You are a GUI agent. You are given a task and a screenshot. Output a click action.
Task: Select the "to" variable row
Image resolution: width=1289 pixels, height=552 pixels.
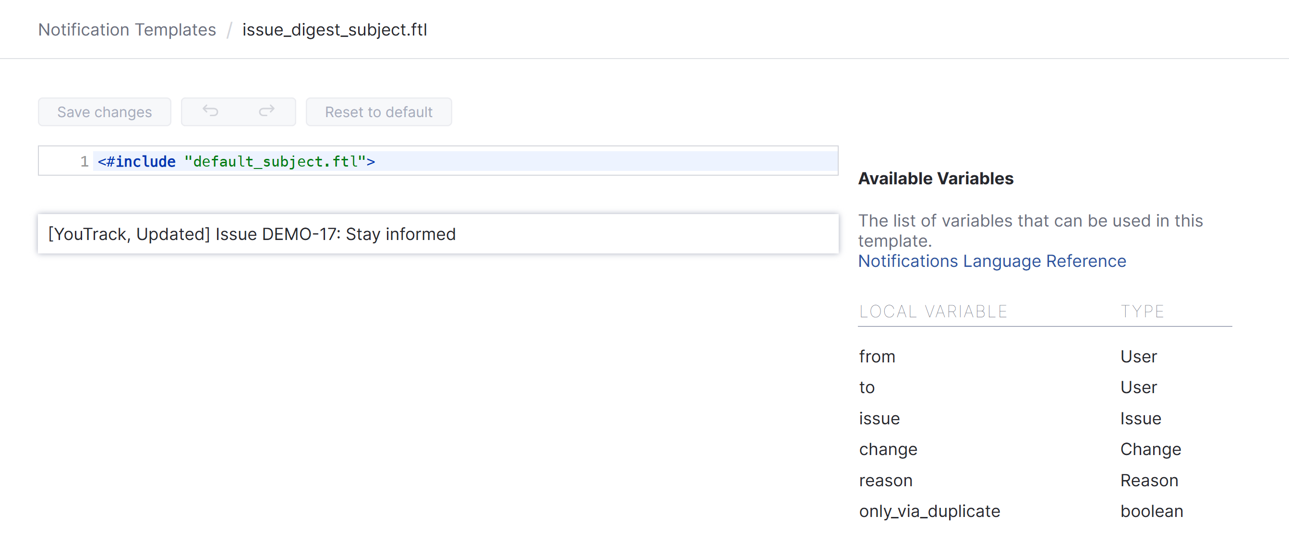(866, 387)
